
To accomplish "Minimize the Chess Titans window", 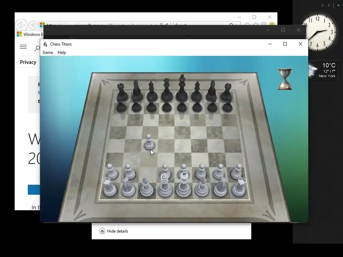I will [270, 44].
